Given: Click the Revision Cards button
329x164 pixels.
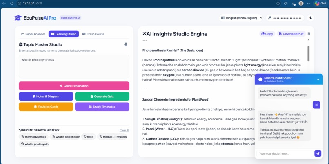Looking at the screenshot, I should pos(46,107).
